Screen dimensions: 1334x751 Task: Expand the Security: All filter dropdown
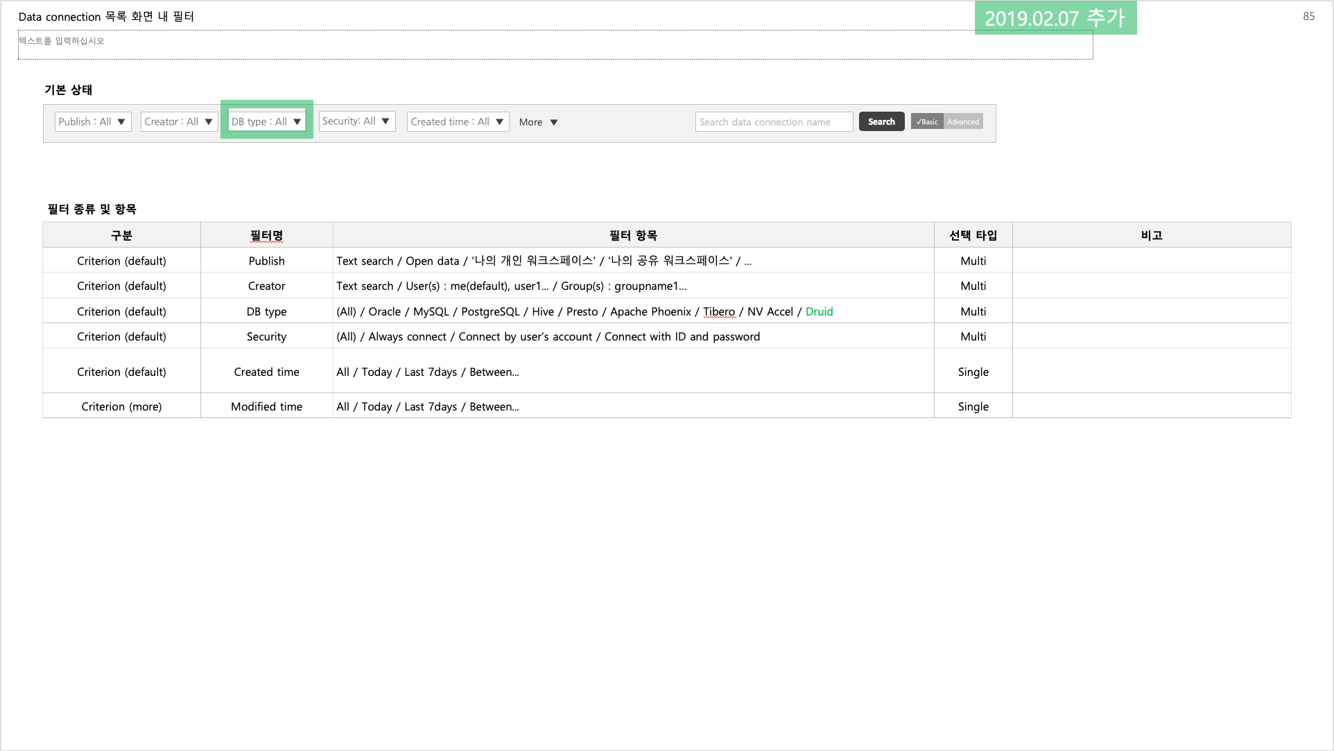356,121
